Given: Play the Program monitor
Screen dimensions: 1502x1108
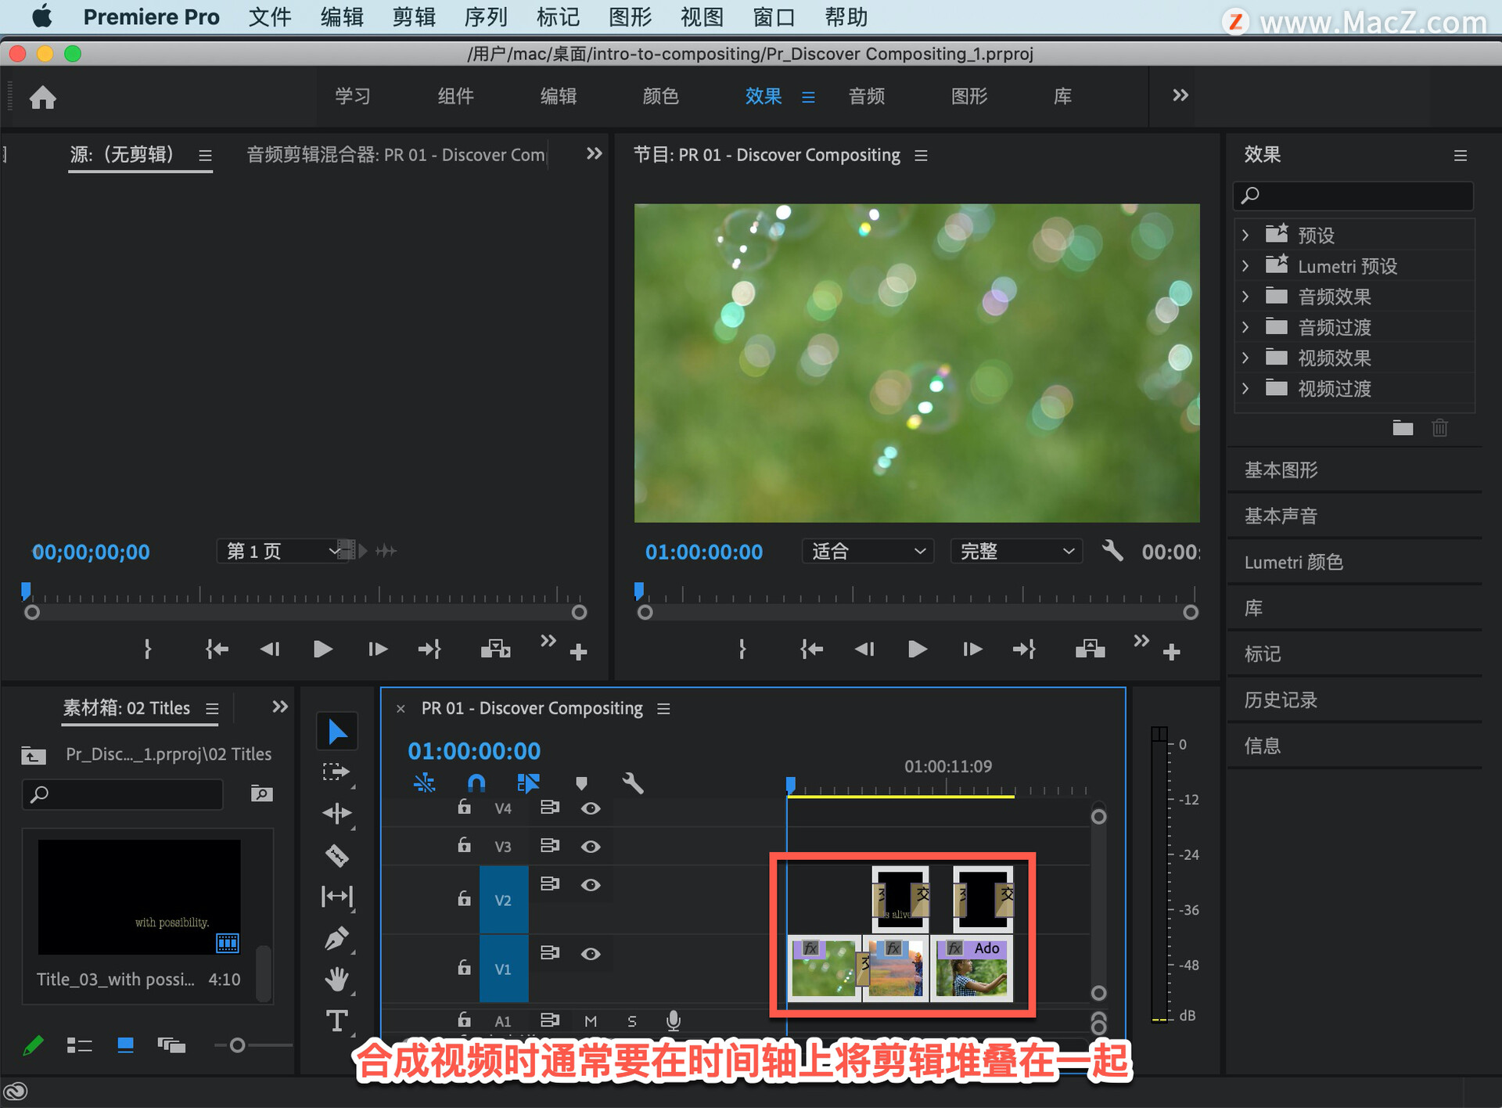Looking at the screenshot, I should [x=918, y=649].
